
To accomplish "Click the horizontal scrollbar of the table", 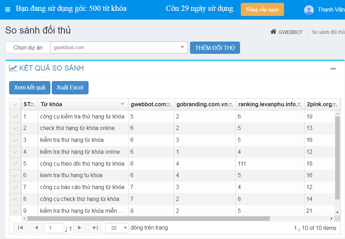I will (147, 218).
